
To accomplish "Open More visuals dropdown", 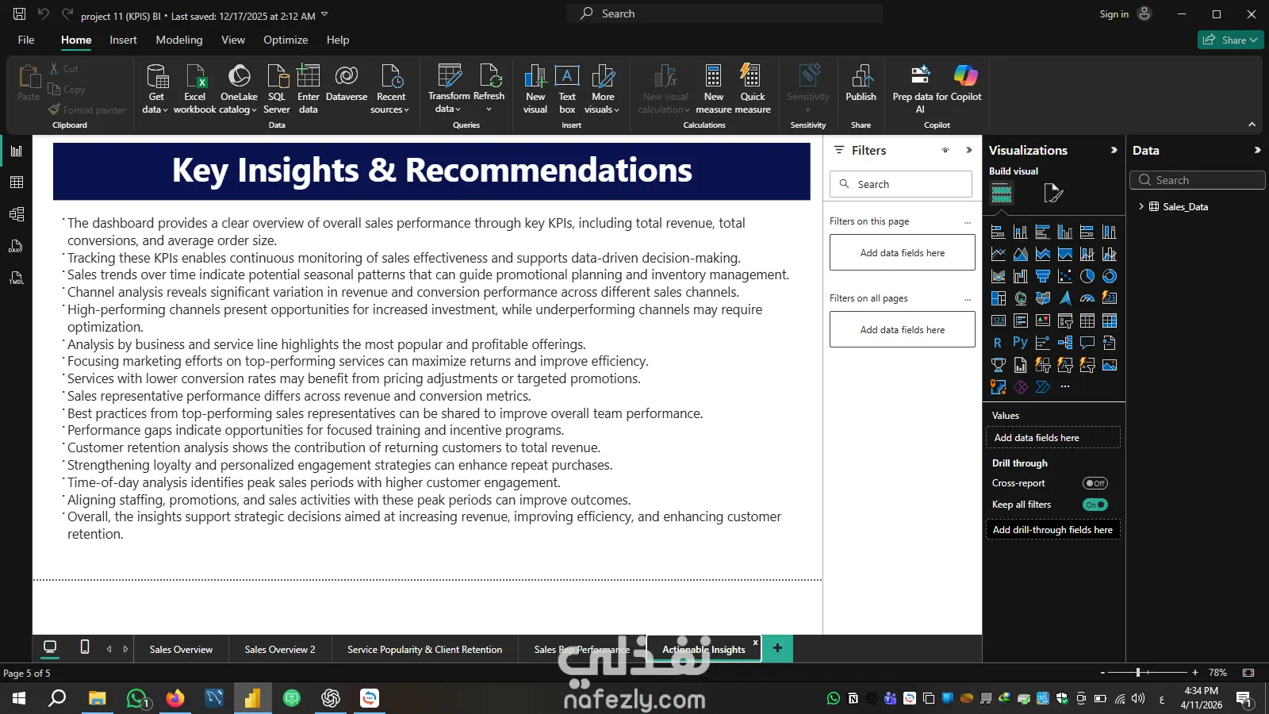I will [603, 89].
